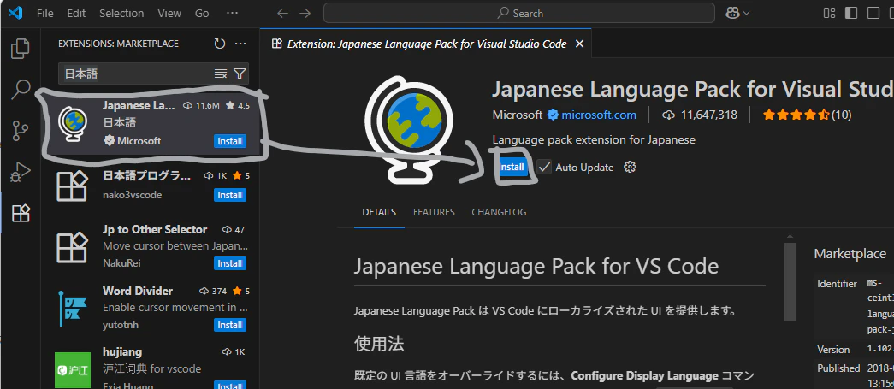The height and width of the screenshot is (389, 894).
Task: Open the Search view in activity bar
Action: 21,90
